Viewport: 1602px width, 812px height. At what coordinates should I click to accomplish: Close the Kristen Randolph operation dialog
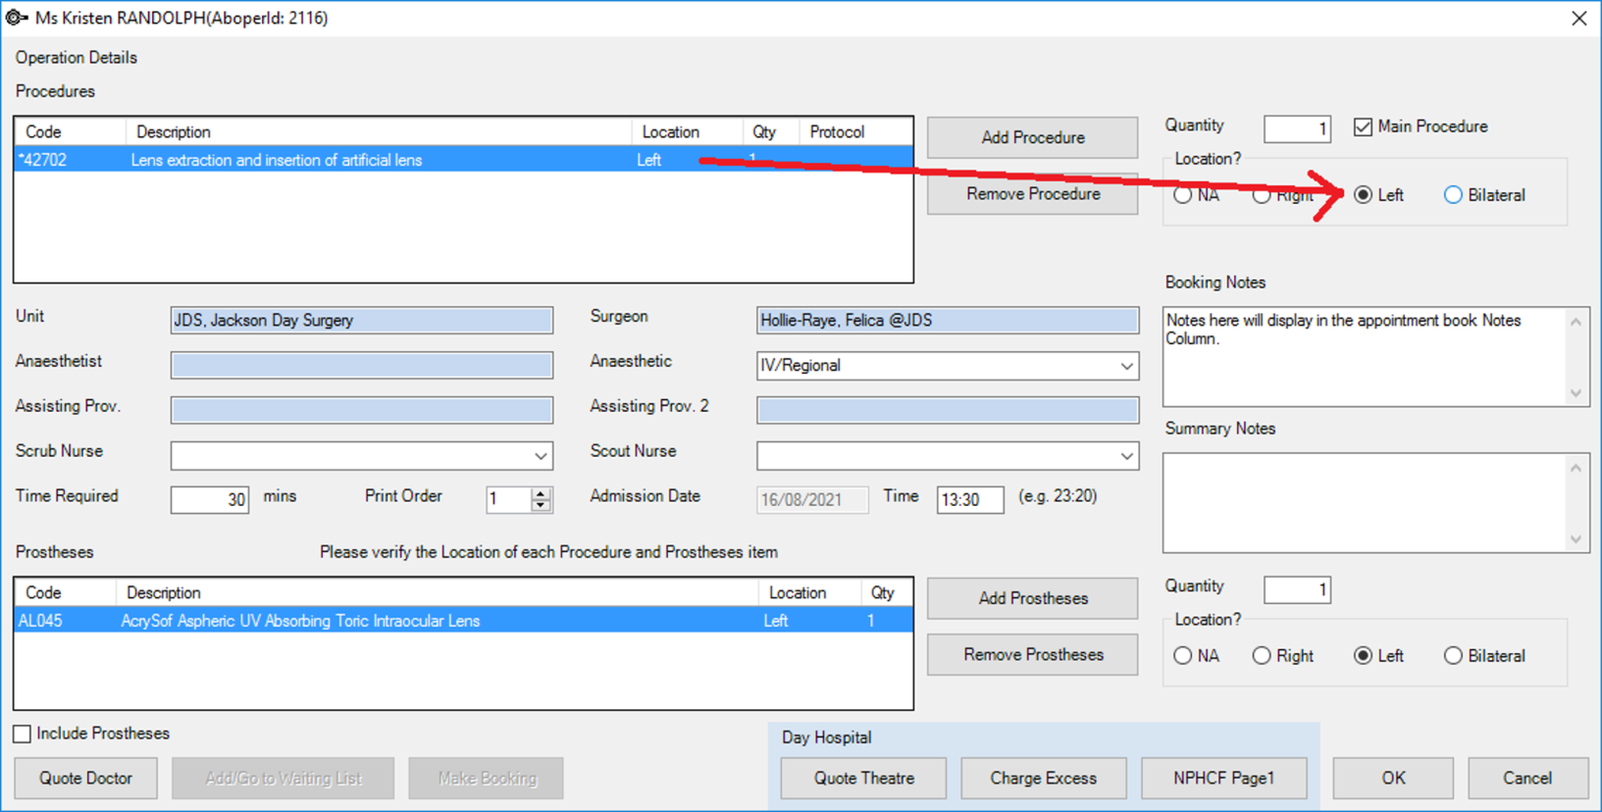[x=1578, y=18]
